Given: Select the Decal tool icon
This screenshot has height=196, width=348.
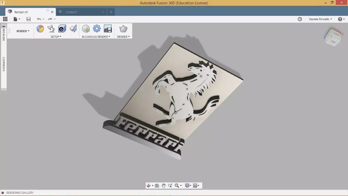Looking at the screenshot, I should [62, 29].
